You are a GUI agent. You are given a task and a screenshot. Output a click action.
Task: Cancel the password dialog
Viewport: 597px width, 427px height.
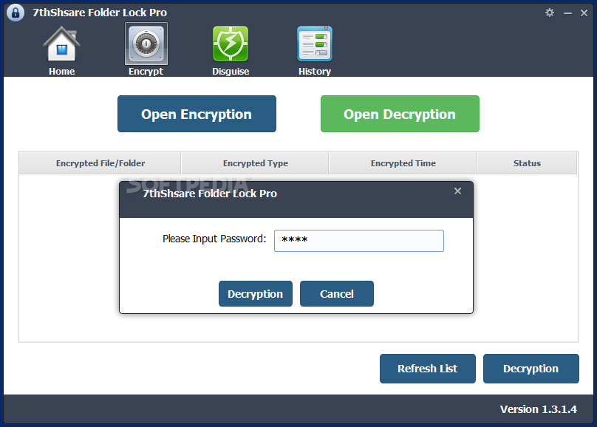tap(337, 293)
